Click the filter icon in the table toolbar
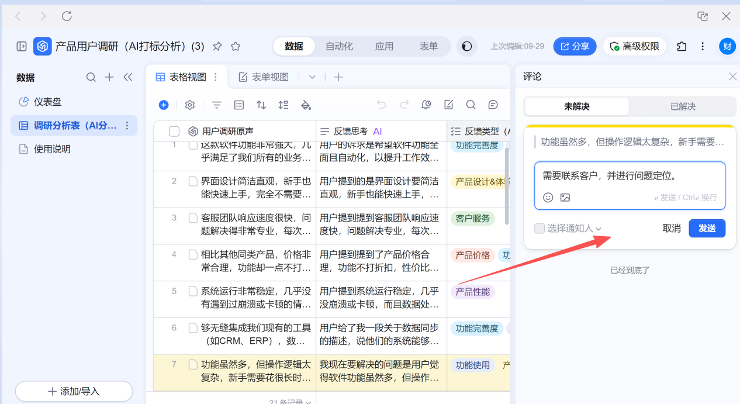740x404 pixels. (x=216, y=105)
